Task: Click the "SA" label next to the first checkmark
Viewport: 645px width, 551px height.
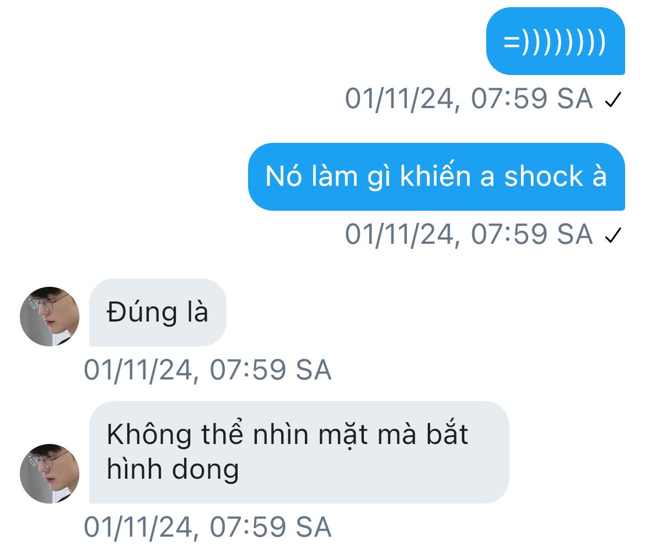Action: point(574,99)
